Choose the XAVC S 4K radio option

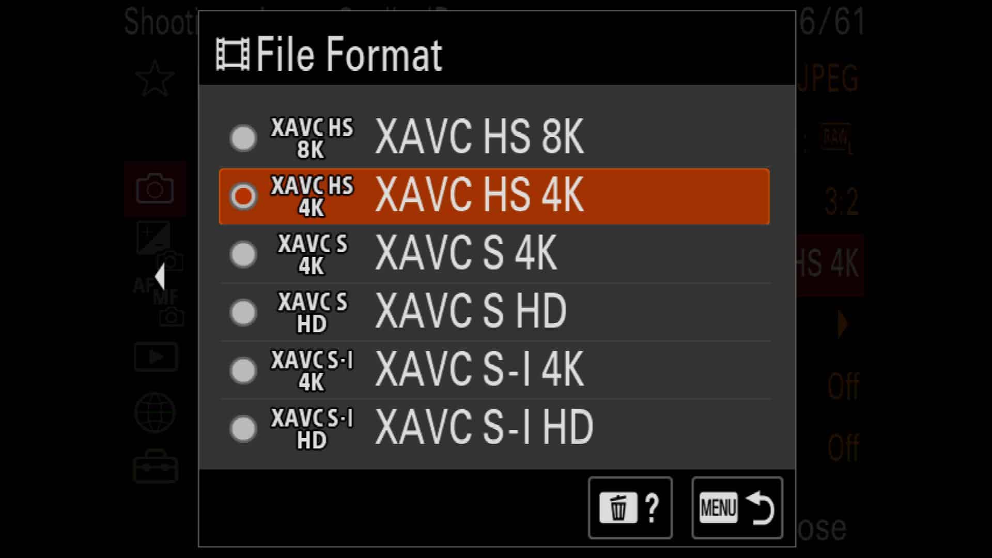(243, 254)
